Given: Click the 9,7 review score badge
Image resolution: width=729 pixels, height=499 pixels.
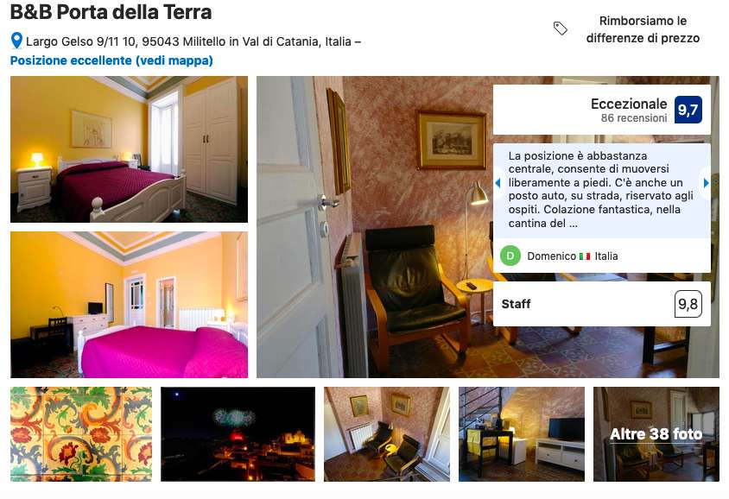Looking at the screenshot, I should (x=688, y=110).
